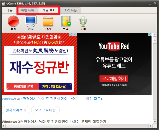Minimize the oCam window
Viewport: 159px width, 130px height.
tap(150, 4)
